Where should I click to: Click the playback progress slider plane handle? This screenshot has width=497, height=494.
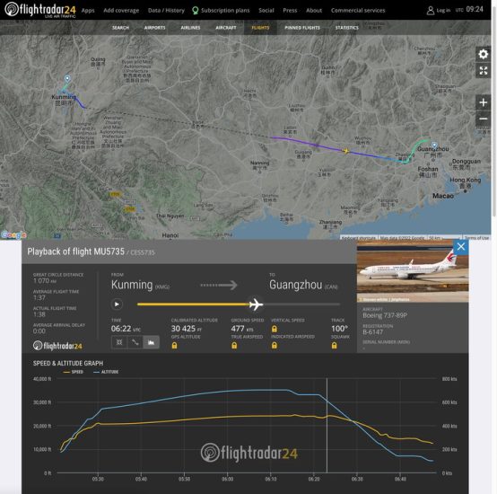coord(256,304)
